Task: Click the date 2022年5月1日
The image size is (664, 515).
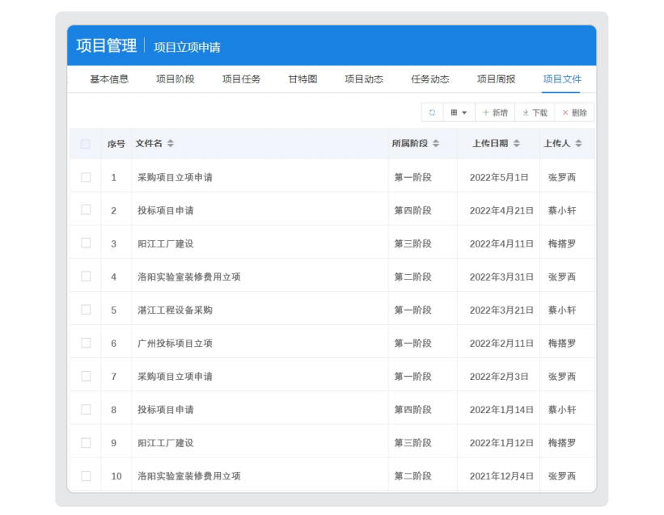Action: tap(499, 177)
